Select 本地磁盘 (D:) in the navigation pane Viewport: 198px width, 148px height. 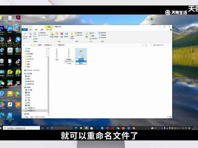click(x=30, y=111)
